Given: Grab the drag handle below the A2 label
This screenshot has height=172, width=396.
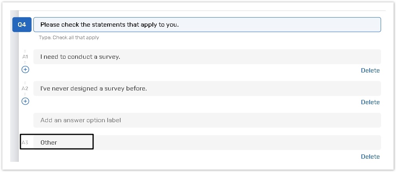Looking at the screenshot, I should [25, 94].
